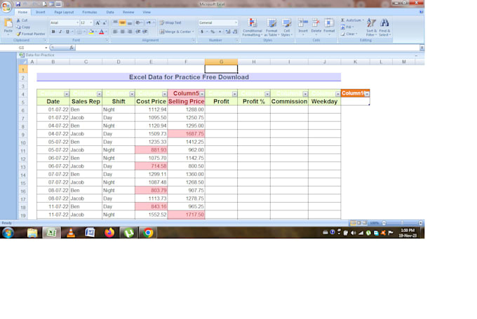The image size is (477, 319).
Task: Switch to the Insert tab
Action: (x=41, y=12)
